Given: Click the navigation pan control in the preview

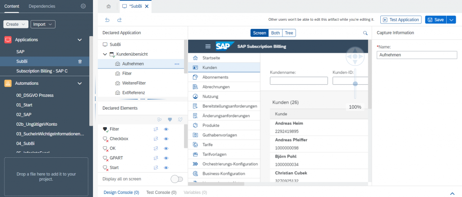Looking at the screenshot, I should click(x=355, y=56).
